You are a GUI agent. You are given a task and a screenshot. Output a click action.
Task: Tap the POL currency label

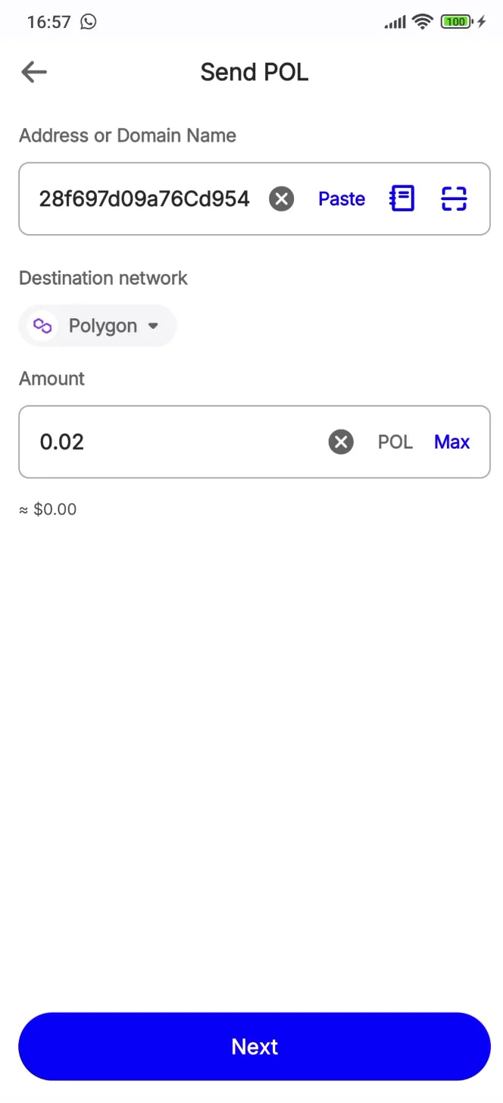[395, 442]
